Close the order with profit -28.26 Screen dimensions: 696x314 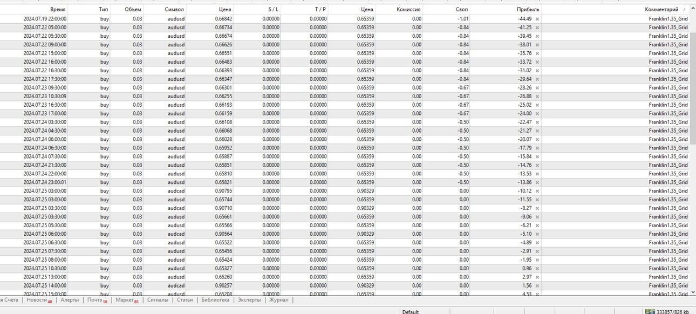[x=537, y=88]
